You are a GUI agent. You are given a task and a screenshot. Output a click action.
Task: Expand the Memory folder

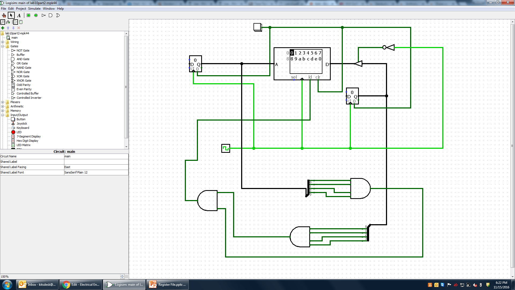pos(3,111)
